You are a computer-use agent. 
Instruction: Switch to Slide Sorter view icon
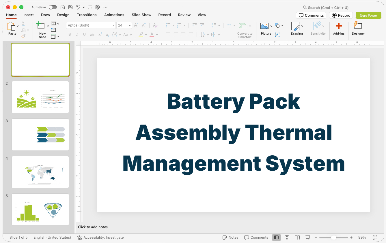tap(287, 238)
